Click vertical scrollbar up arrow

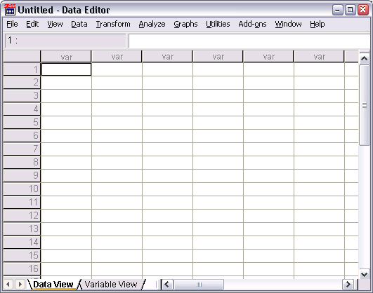[x=364, y=58]
